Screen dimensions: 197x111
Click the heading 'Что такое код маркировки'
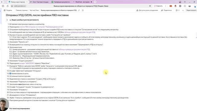(x=19, y=109)
